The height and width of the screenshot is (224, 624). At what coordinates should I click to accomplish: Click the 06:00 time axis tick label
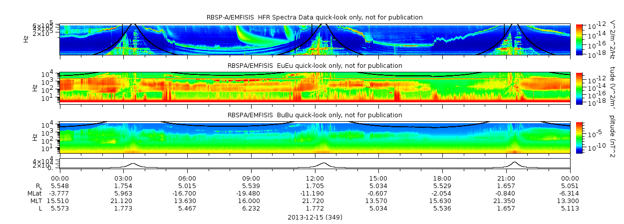[187, 179]
